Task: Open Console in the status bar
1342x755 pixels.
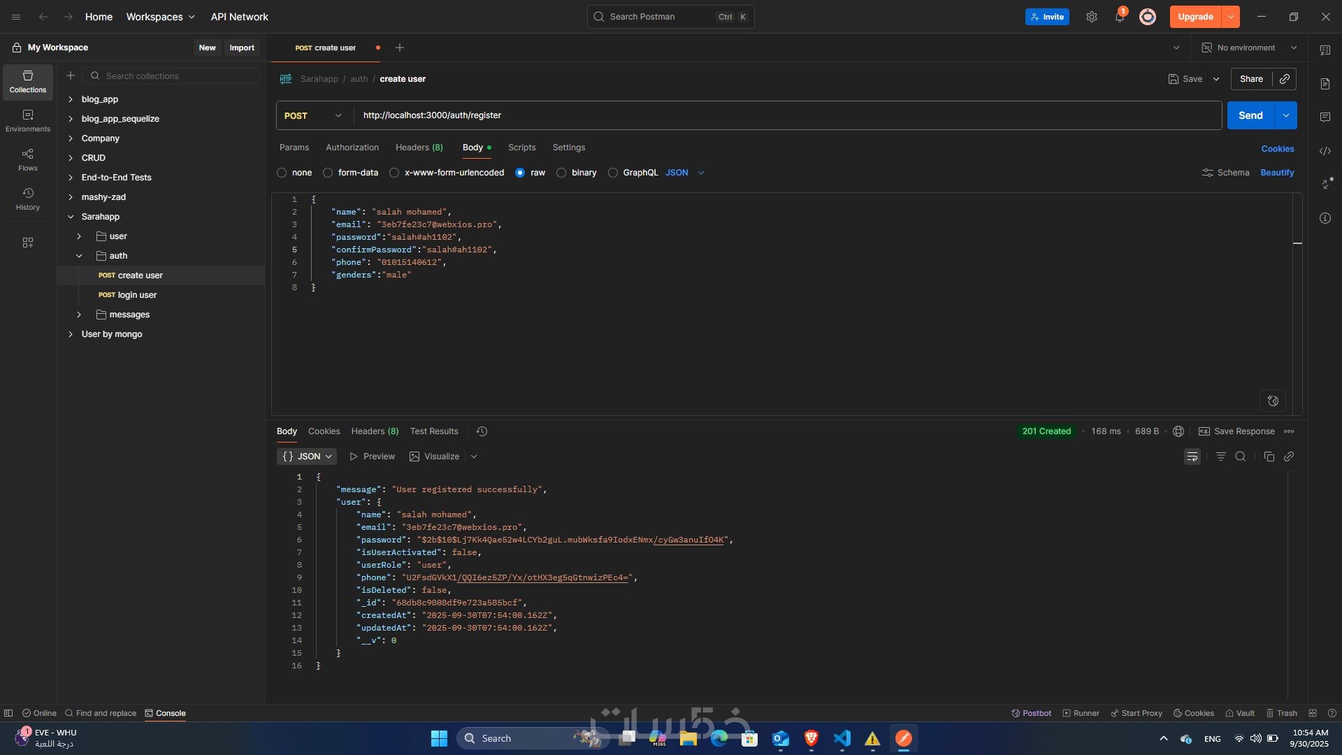Action: pyautogui.click(x=165, y=713)
